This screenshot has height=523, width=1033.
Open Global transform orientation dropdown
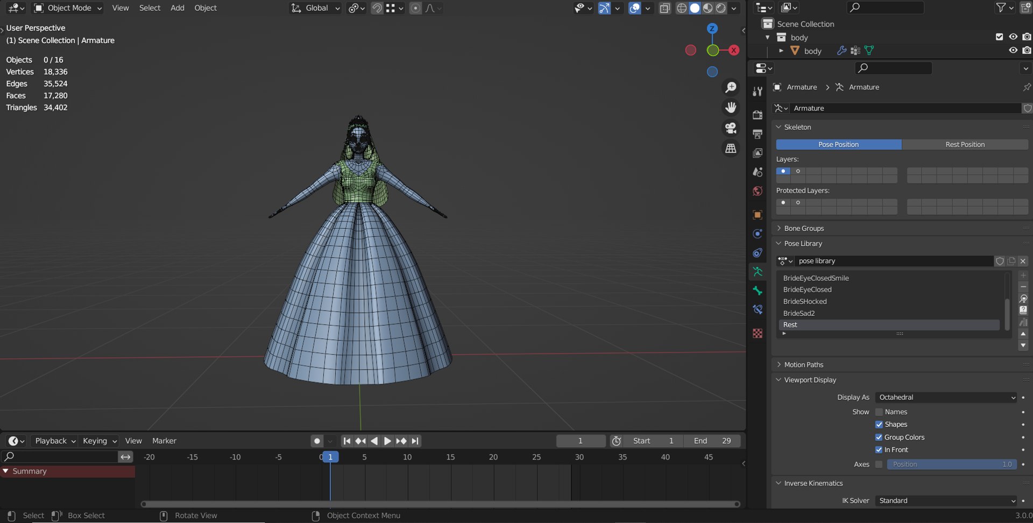[316, 8]
